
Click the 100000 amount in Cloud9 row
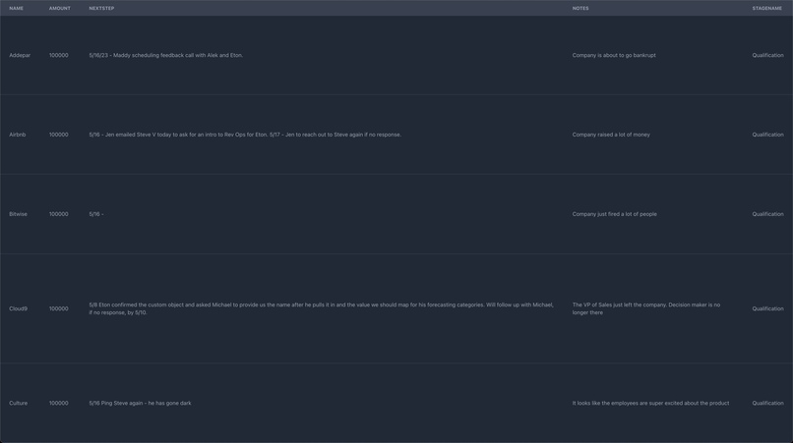click(x=59, y=308)
